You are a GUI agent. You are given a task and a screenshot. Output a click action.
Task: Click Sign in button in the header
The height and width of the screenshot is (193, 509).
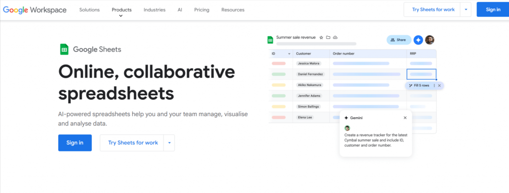493,9
